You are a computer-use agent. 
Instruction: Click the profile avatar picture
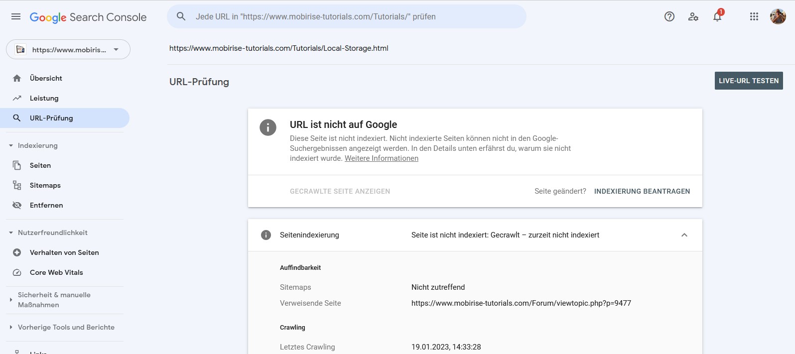pos(778,16)
